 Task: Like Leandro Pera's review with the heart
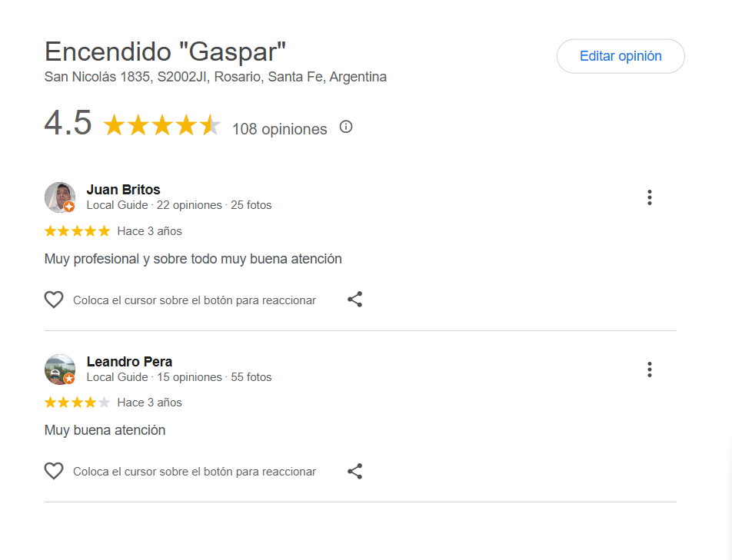pyautogui.click(x=54, y=471)
